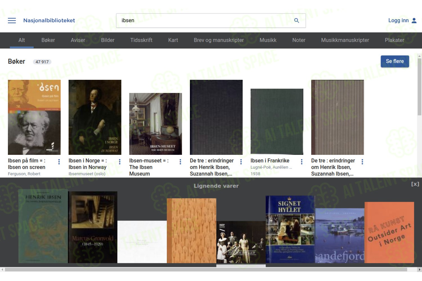Viewport: 422px width, 281px height.
Task: Click the vertical scrollbar up arrow
Action: click(419, 56)
